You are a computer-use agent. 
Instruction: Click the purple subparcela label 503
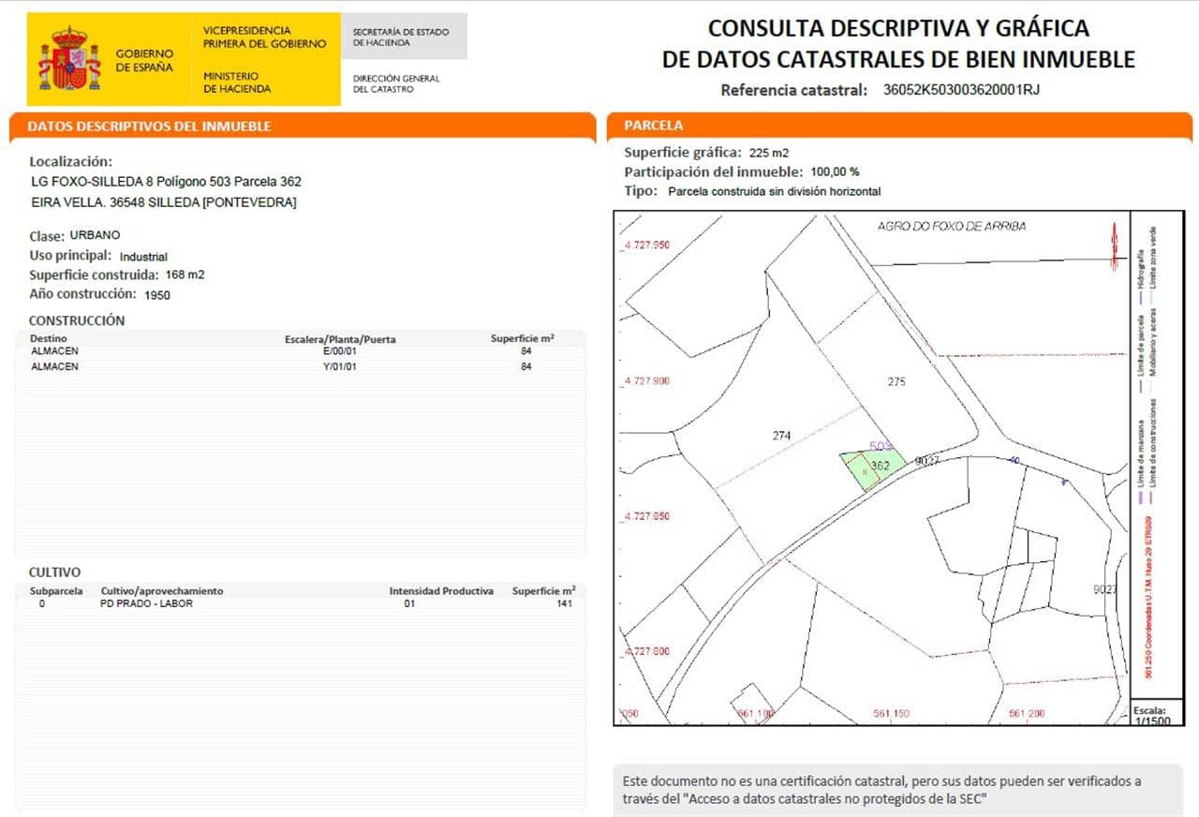point(880,448)
